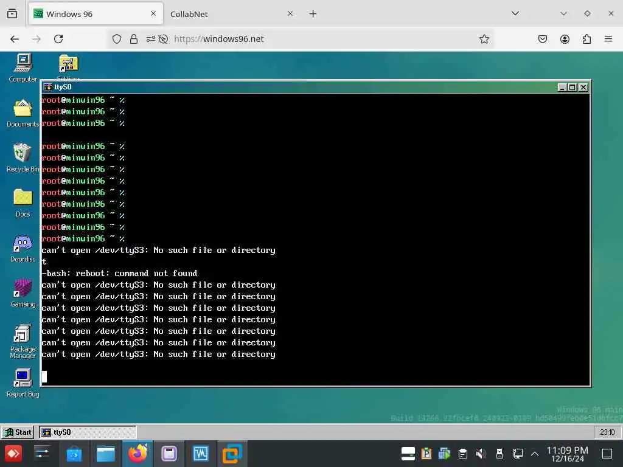Open a new browser tab
Image resolution: width=623 pixels, height=467 pixels.
pyautogui.click(x=313, y=14)
